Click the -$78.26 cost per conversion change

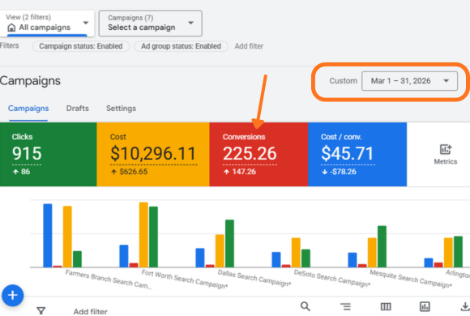[x=343, y=172]
